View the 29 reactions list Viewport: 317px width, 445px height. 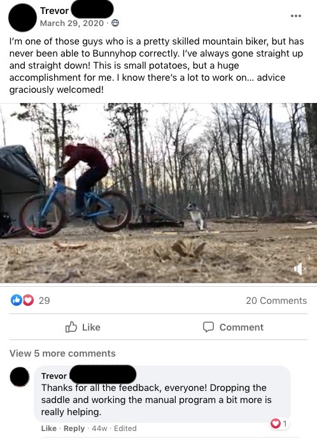click(x=44, y=301)
